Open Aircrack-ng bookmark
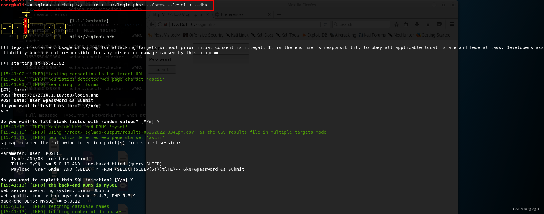The height and width of the screenshot is (214, 544). tap(343, 35)
